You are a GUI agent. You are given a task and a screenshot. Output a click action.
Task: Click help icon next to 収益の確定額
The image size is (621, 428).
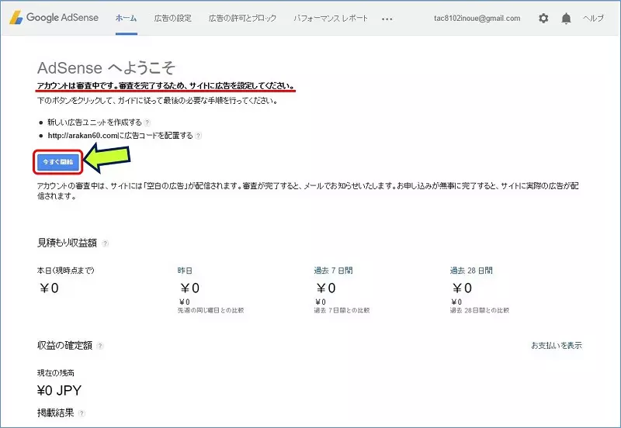pyautogui.click(x=100, y=346)
